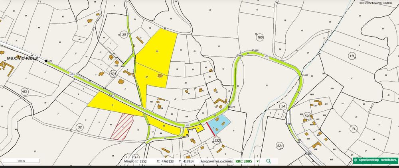
Task: Click the circled quarter label 531
Action: [113, 74]
